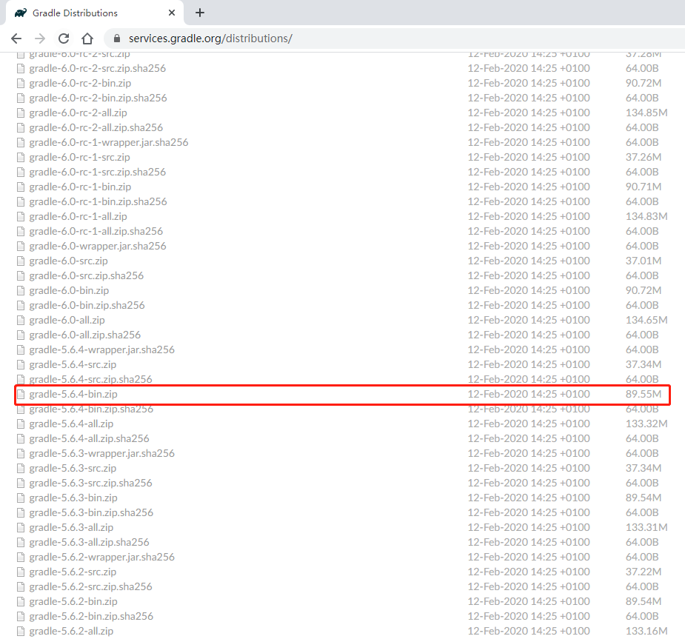Open gradle-5.6.3-wrapper.jar.sha256 link

[x=101, y=453]
